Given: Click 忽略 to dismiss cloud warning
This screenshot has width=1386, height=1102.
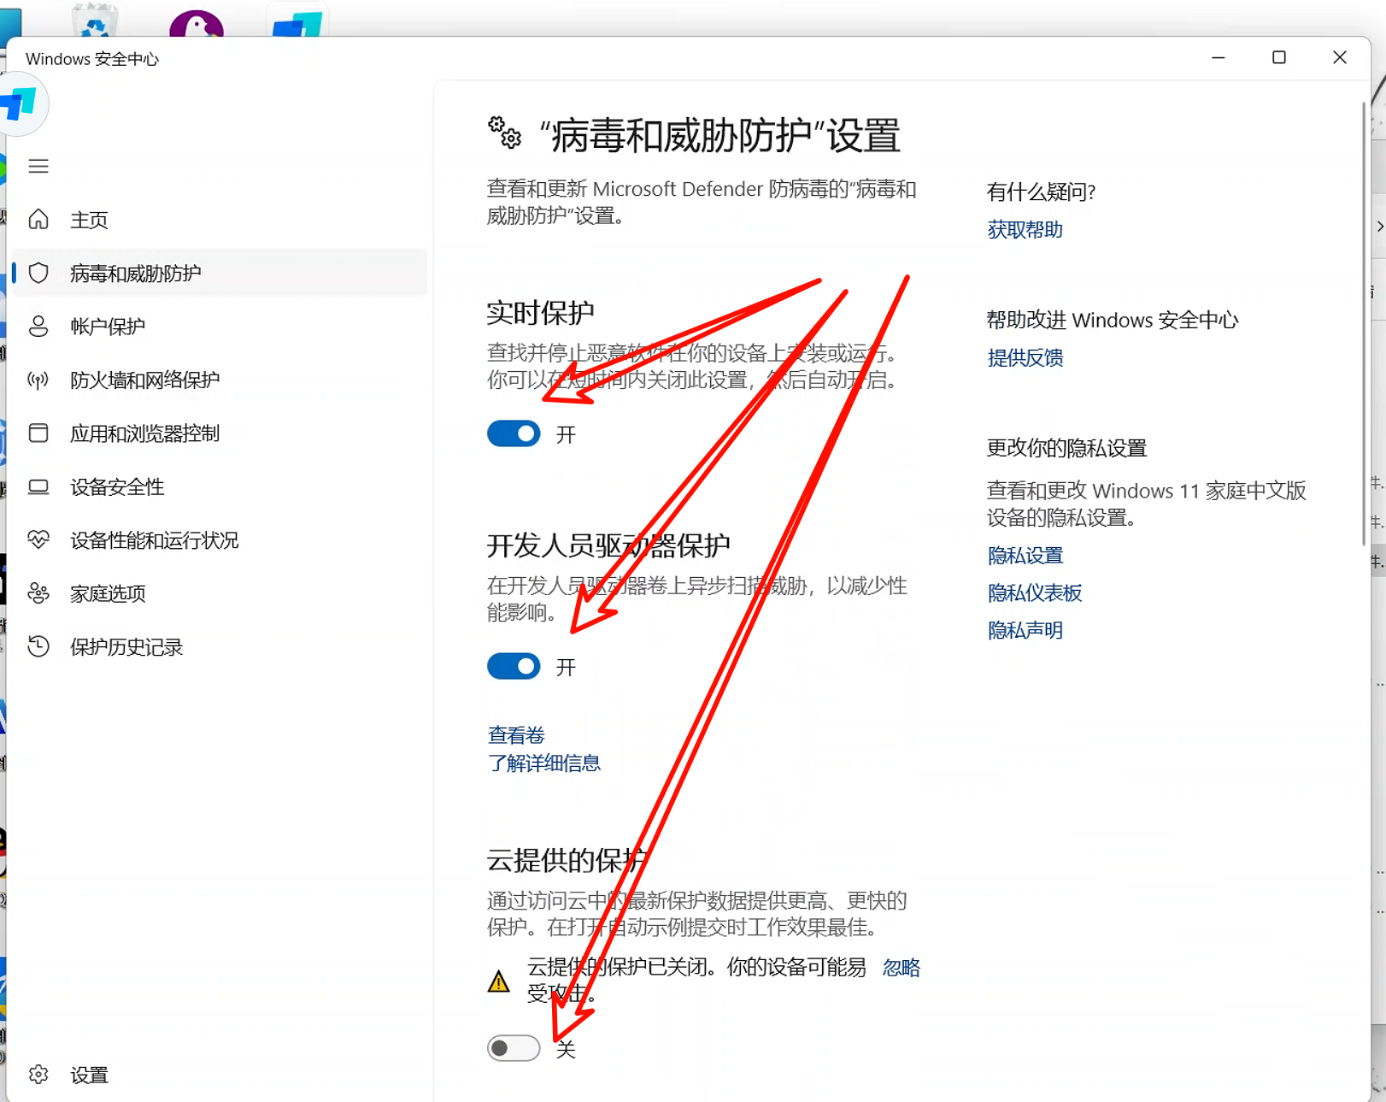Looking at the screenshot, I should point(901,967).
